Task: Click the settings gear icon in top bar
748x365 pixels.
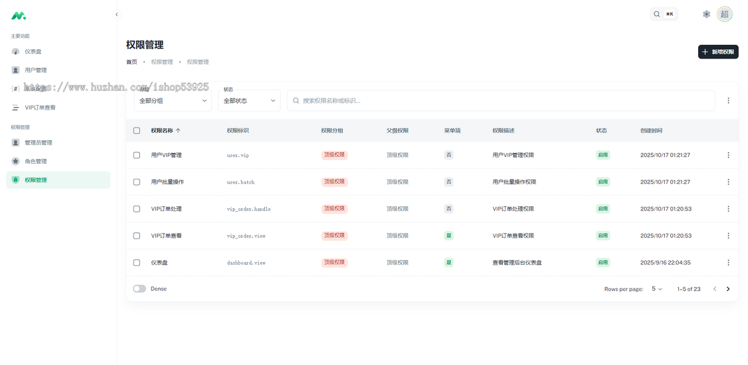Action: pos(706,14)
